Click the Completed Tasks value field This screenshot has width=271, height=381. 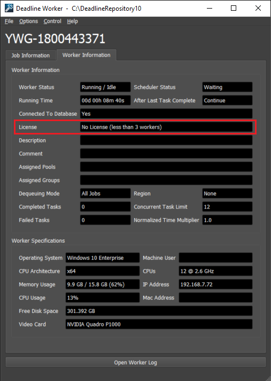(105, 207)
